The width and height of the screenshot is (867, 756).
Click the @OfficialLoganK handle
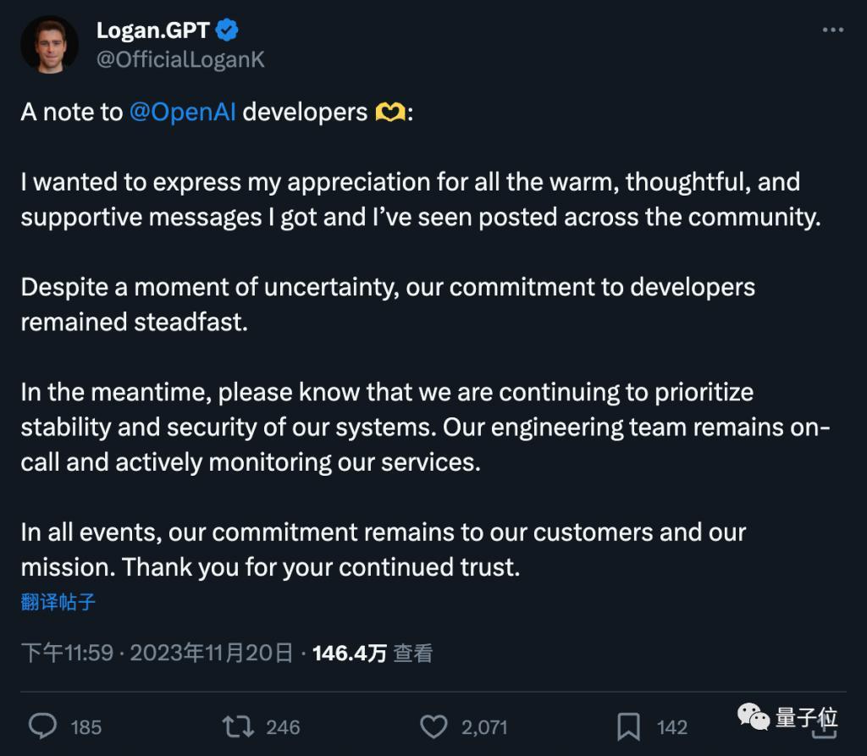pos(182,58)
